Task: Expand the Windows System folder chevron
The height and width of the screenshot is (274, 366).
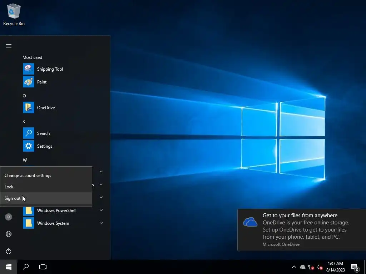Action: [x=101, y=223]
